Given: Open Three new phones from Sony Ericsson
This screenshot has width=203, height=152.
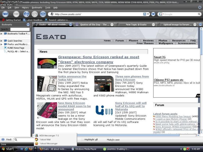Looking at the screenshot, I should (x=132, y=78).
